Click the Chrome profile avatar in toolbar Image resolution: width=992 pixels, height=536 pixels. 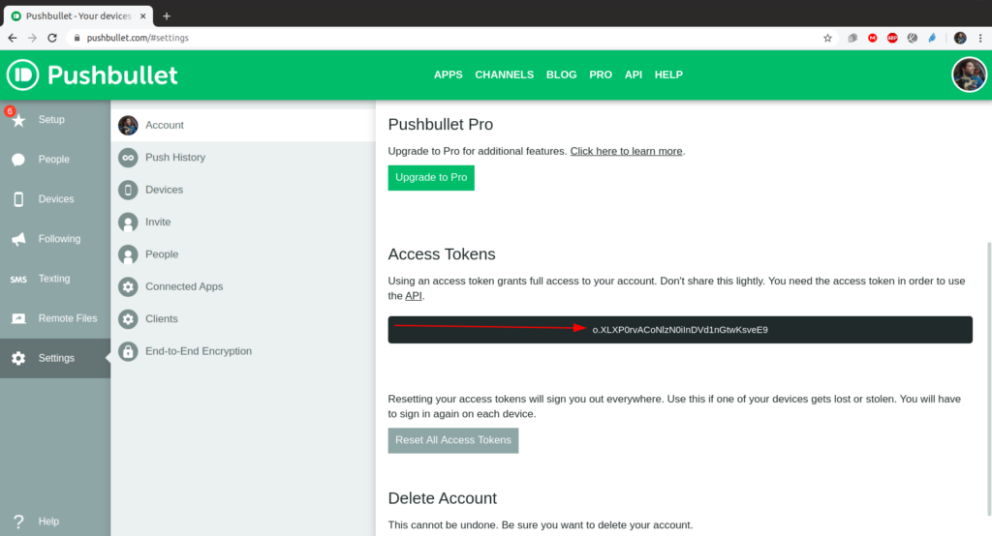click(960, 38)
